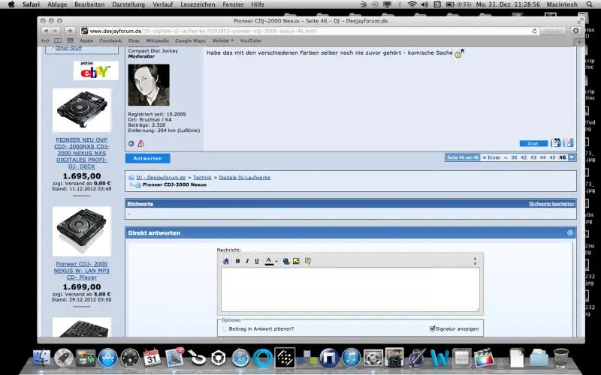Open the 'Digitale DJ-Laufwerke' breadcrumb link
The image size is (601, 375).
pyautogui.click(x=245, y=177)
